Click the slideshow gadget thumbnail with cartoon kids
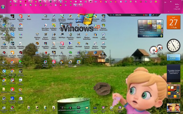 173,108
